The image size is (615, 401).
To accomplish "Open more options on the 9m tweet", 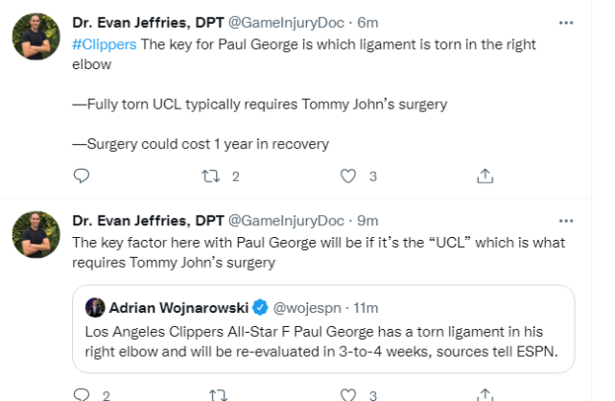I will 572,220.
